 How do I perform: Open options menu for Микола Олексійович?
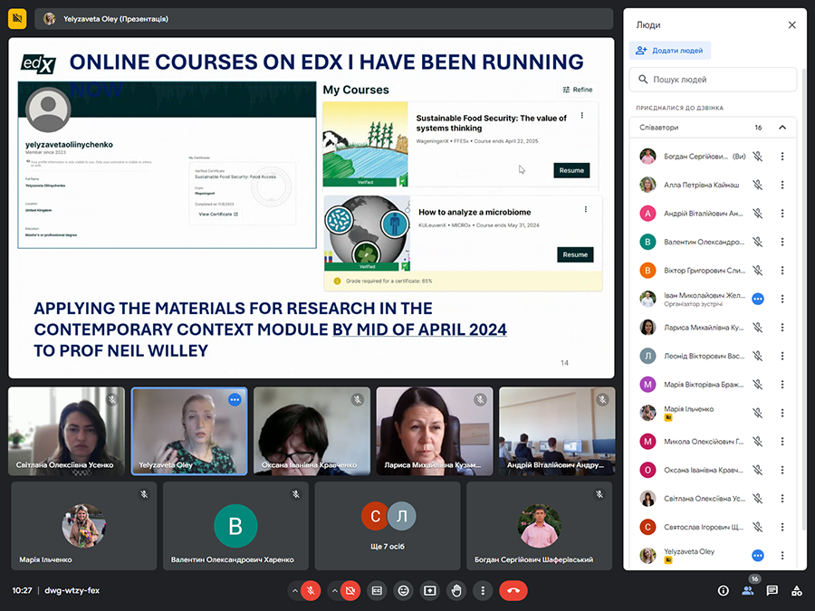pos(782,442)
